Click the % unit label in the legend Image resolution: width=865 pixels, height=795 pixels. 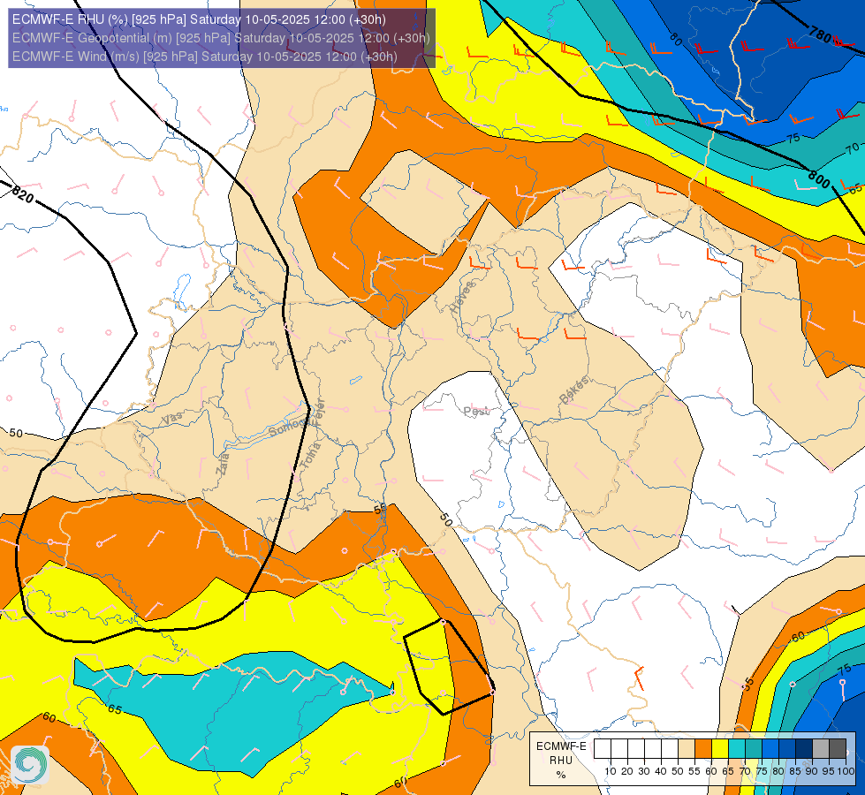(561, 775)
